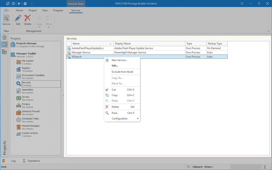Click Dreamlight Manager Service display name
272x170 pixels.
pos(130,53)
